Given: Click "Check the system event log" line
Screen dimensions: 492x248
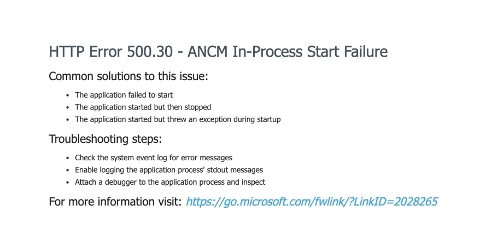Looking at the screenshot, I should click(154, 158).
